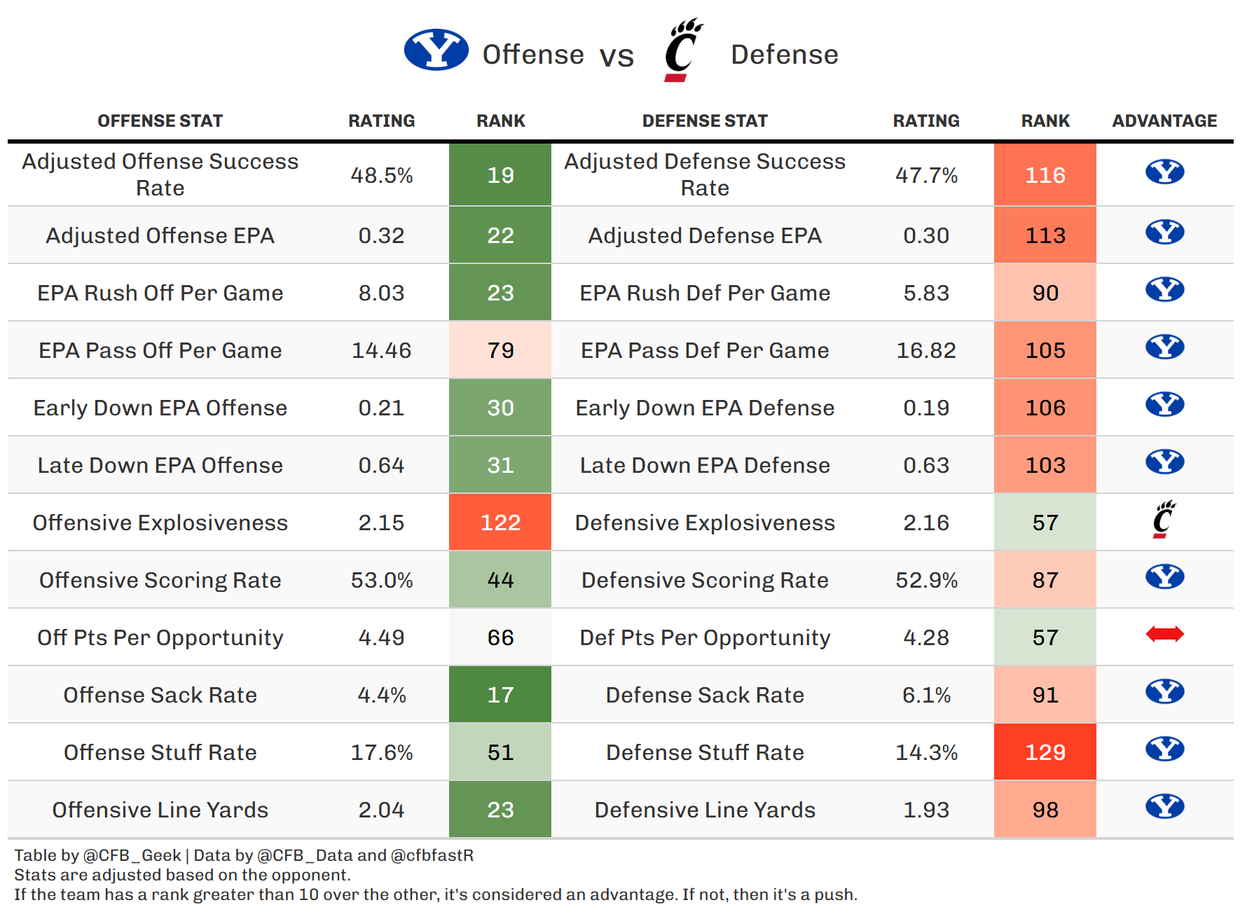Click the Offensive Explosiveness stat label

pos(160,523)
